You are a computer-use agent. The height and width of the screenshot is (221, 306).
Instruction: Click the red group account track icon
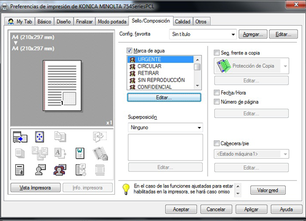point(60,170)
